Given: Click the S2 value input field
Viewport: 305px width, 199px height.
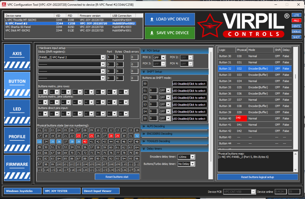Looking at the screenshot, I should [153, 97].
